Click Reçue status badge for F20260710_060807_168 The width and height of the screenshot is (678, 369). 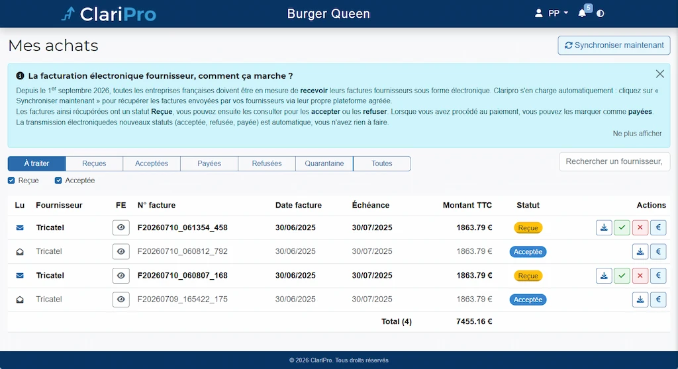click(x=528, y=276)
